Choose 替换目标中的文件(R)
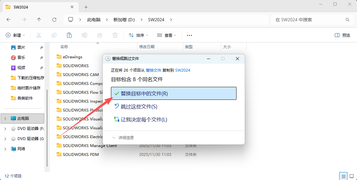Viewport: 357px width, 180px height. point(174,93)
